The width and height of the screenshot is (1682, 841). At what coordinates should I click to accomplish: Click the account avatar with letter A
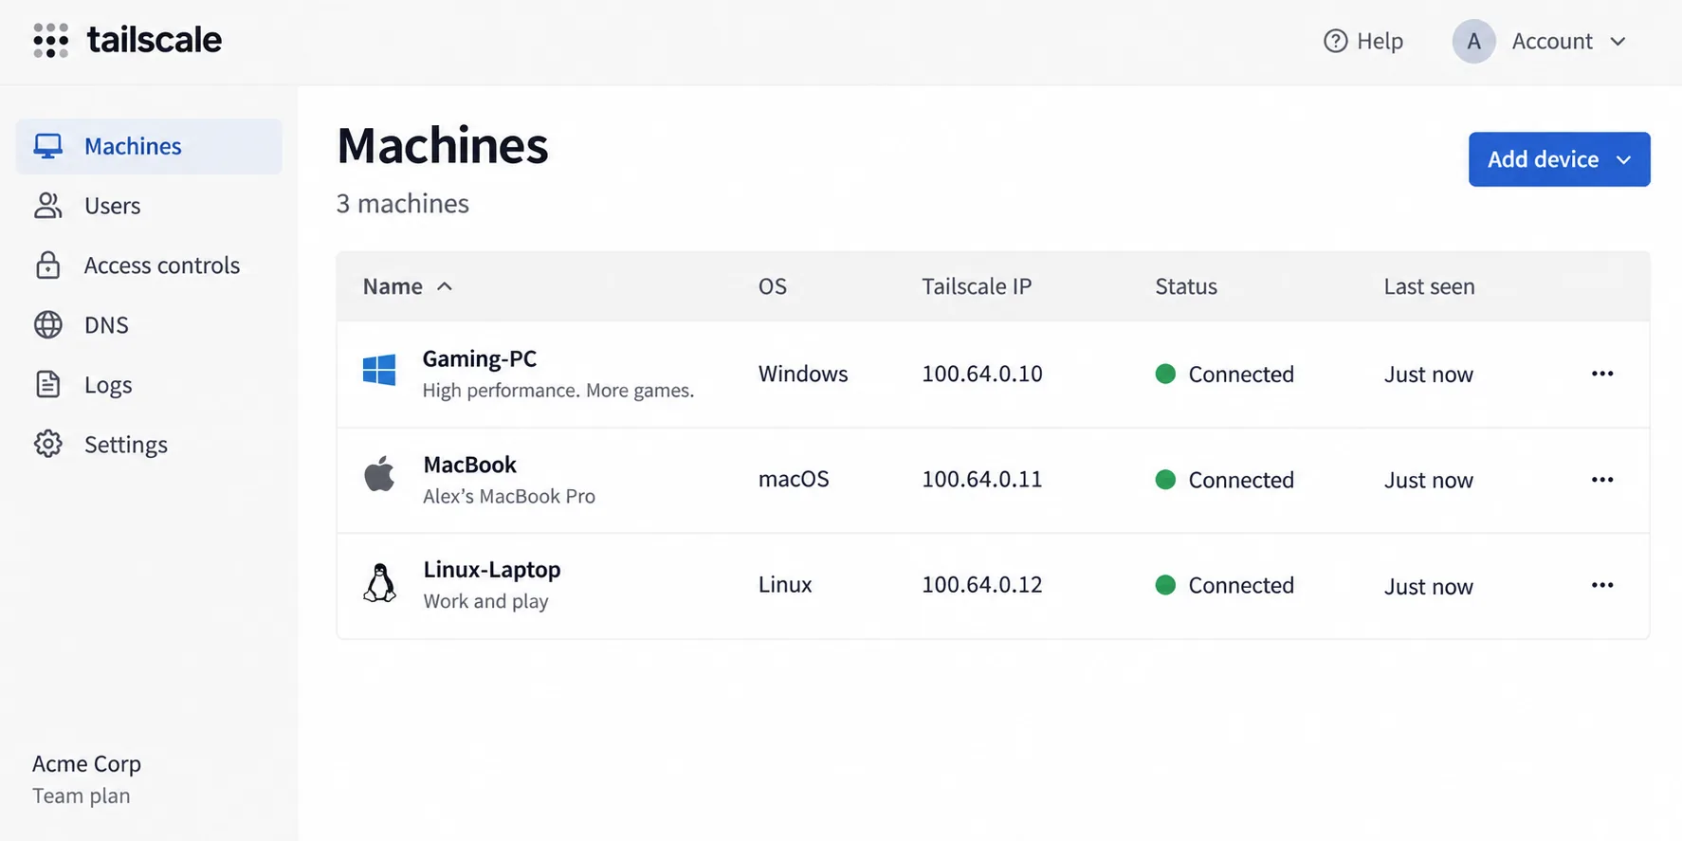click(x=1473, y=41)
